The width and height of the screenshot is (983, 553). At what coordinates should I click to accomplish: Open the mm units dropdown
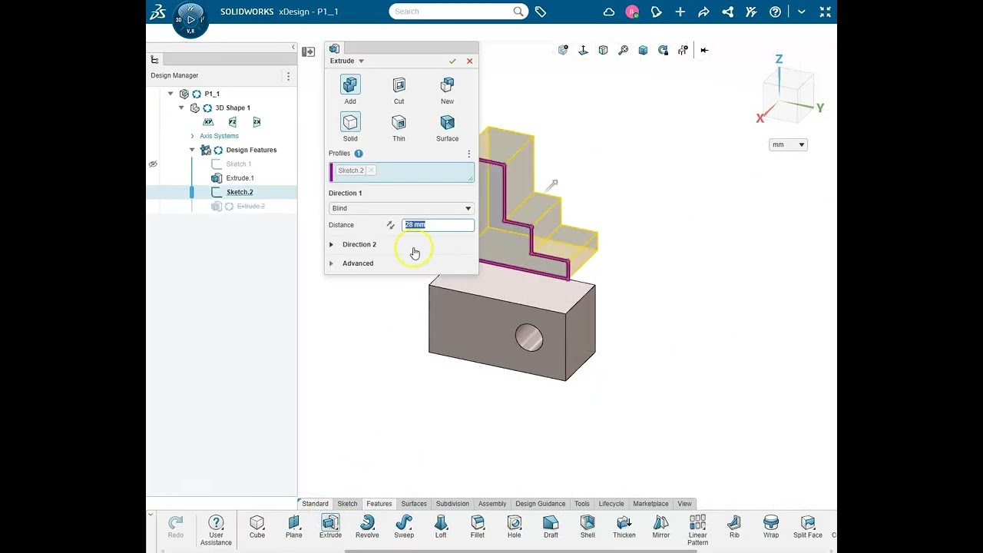click(788, 144)
